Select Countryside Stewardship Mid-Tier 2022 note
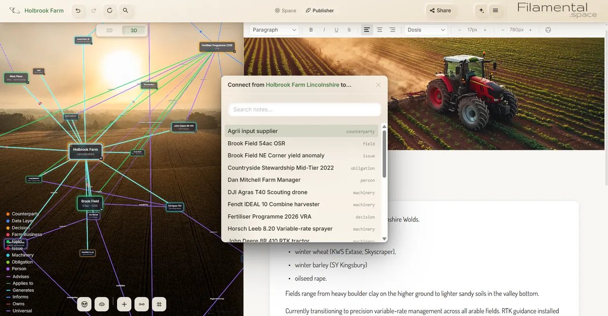This screenshot has height=316, width=608. coord(301,168)
